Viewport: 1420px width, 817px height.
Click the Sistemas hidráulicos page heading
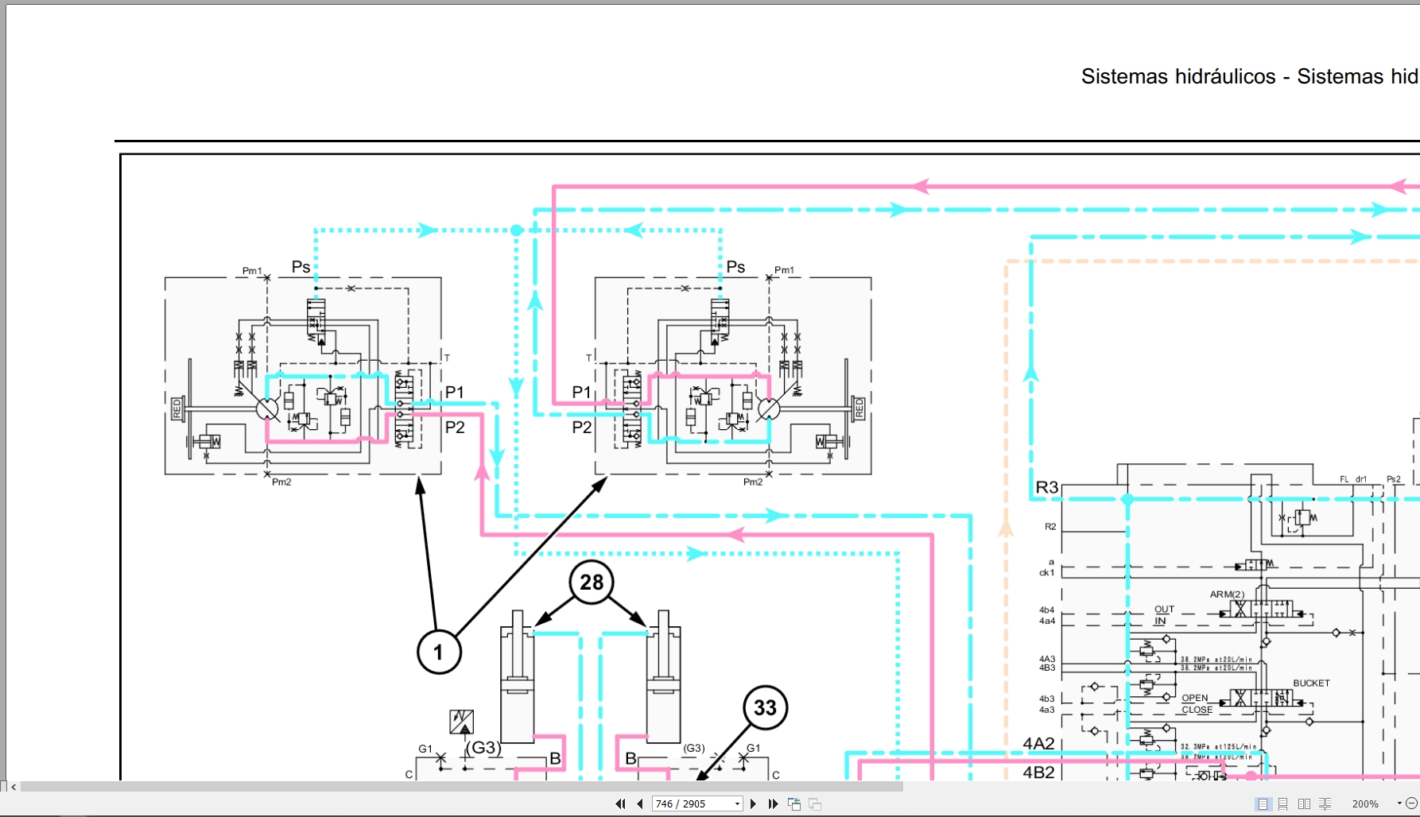tap(1250, 76)
